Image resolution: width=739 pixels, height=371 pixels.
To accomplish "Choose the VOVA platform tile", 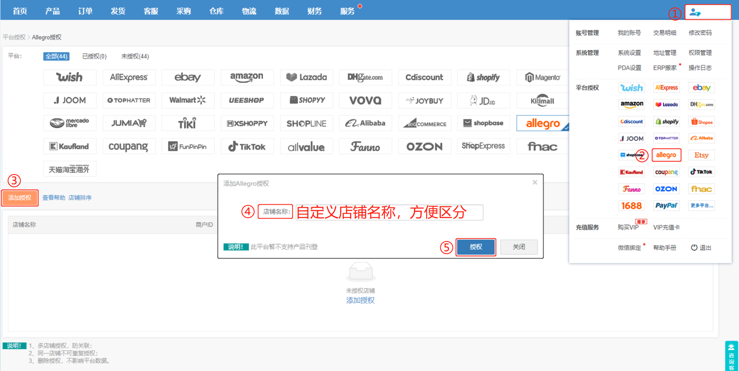I will pos(365,100).
